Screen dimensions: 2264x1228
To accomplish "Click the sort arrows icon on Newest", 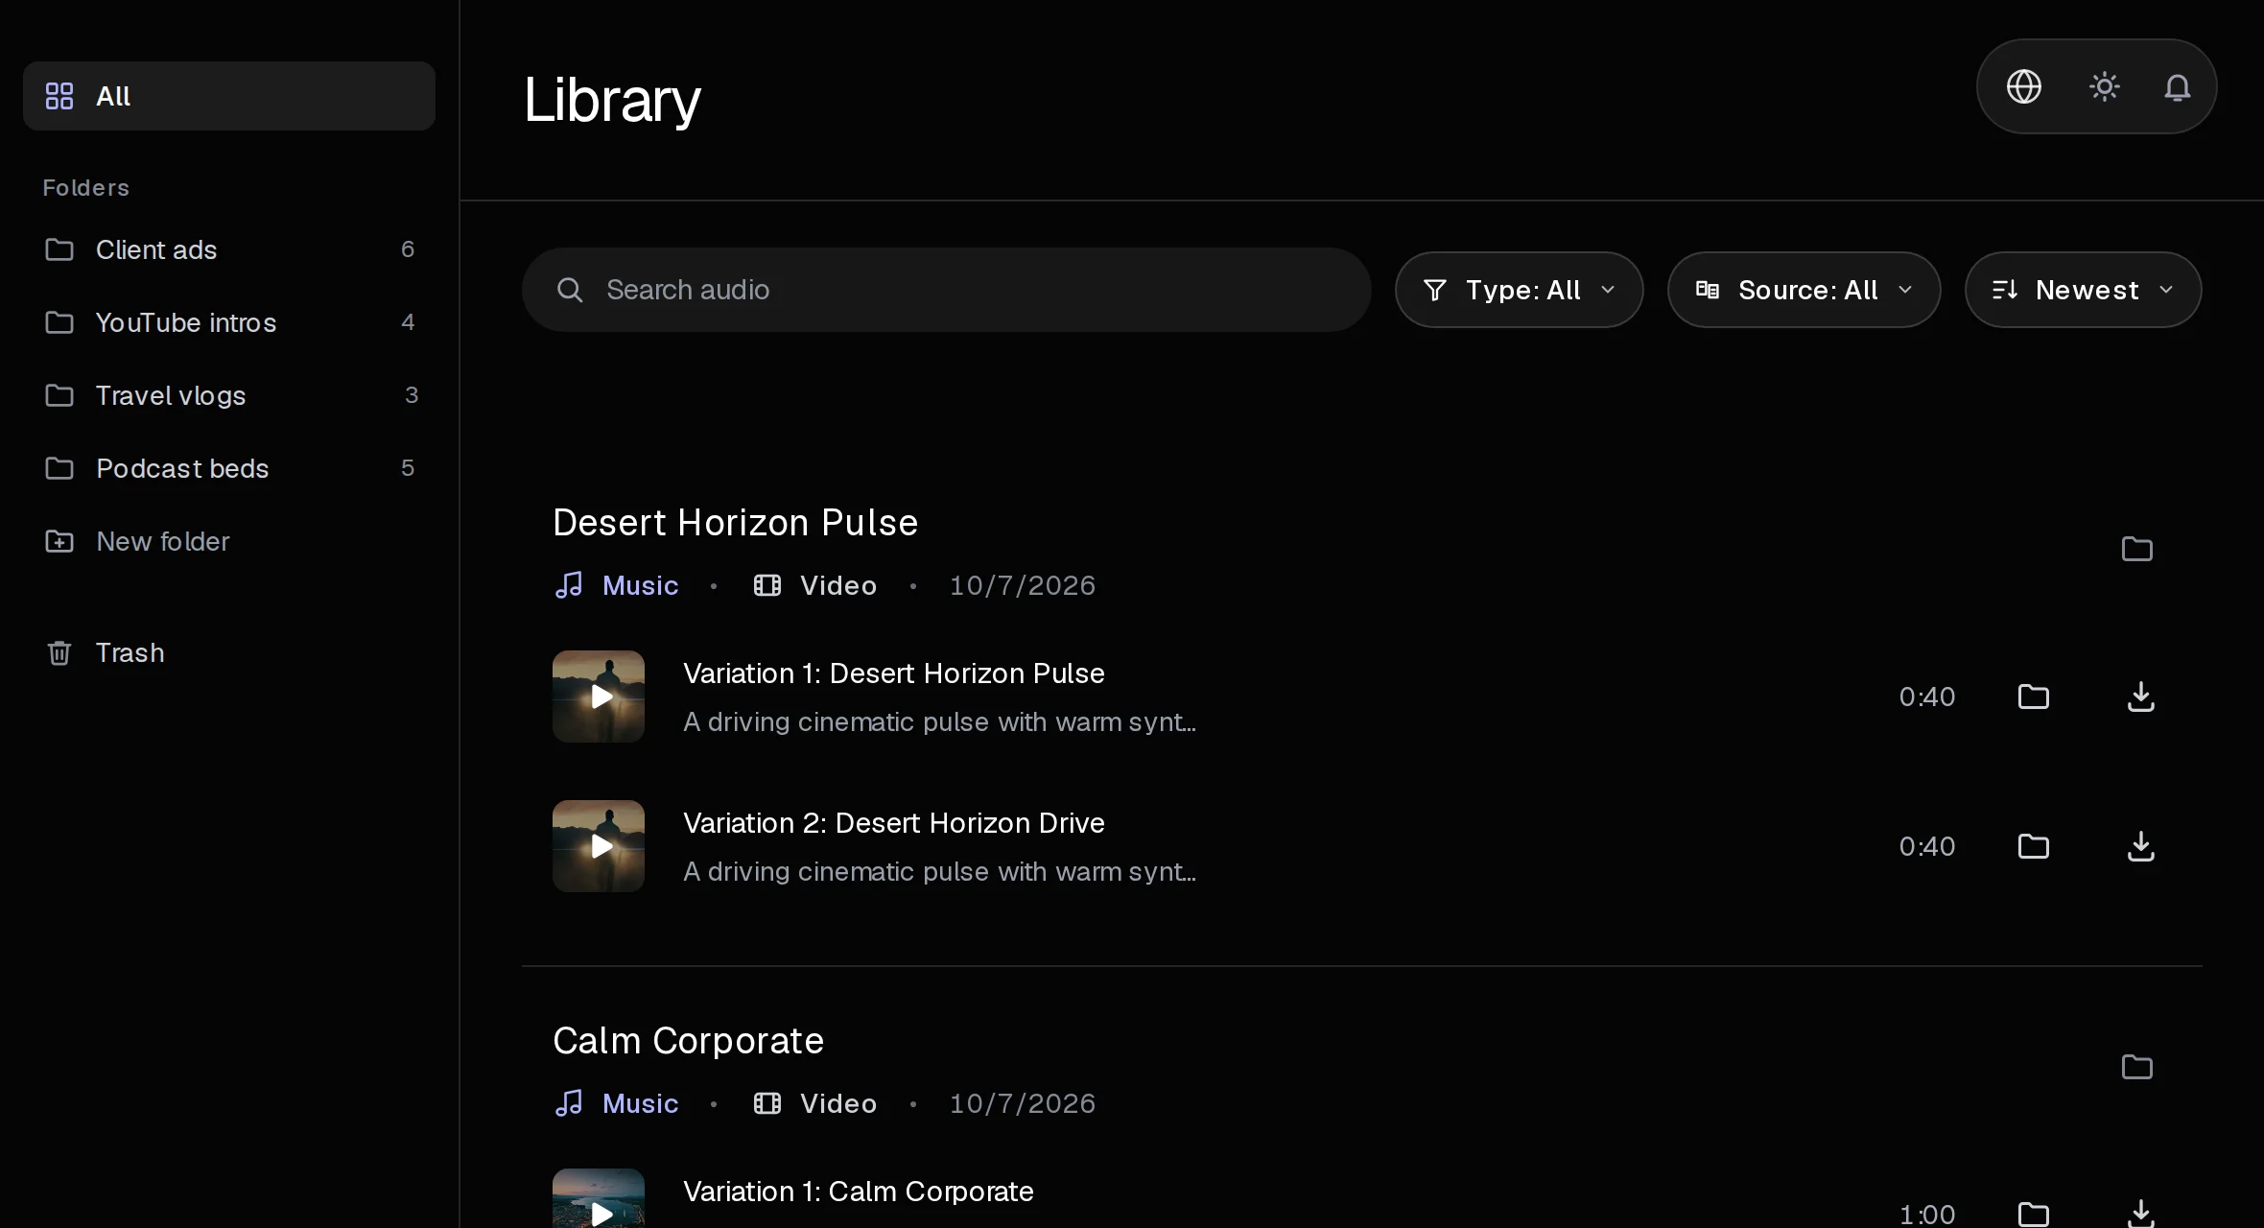I will [2005, 290].
